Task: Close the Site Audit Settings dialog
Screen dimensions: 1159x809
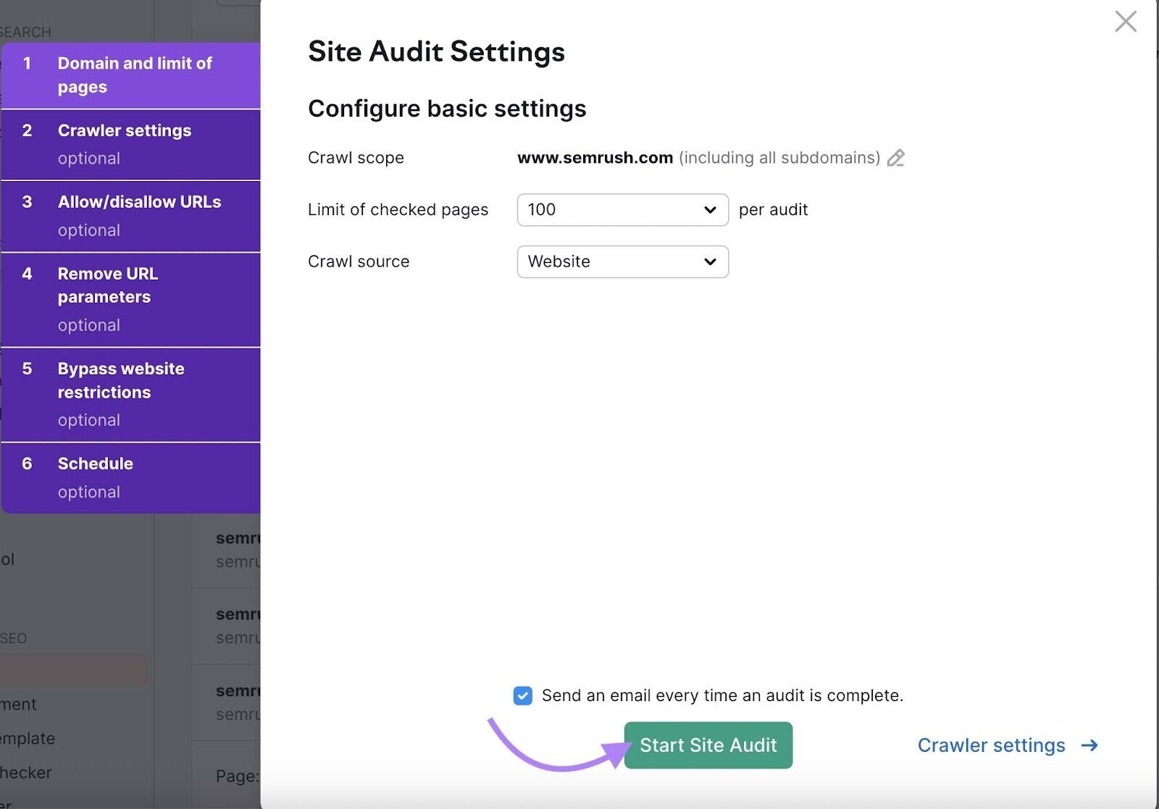Action: coord(1126,21)
